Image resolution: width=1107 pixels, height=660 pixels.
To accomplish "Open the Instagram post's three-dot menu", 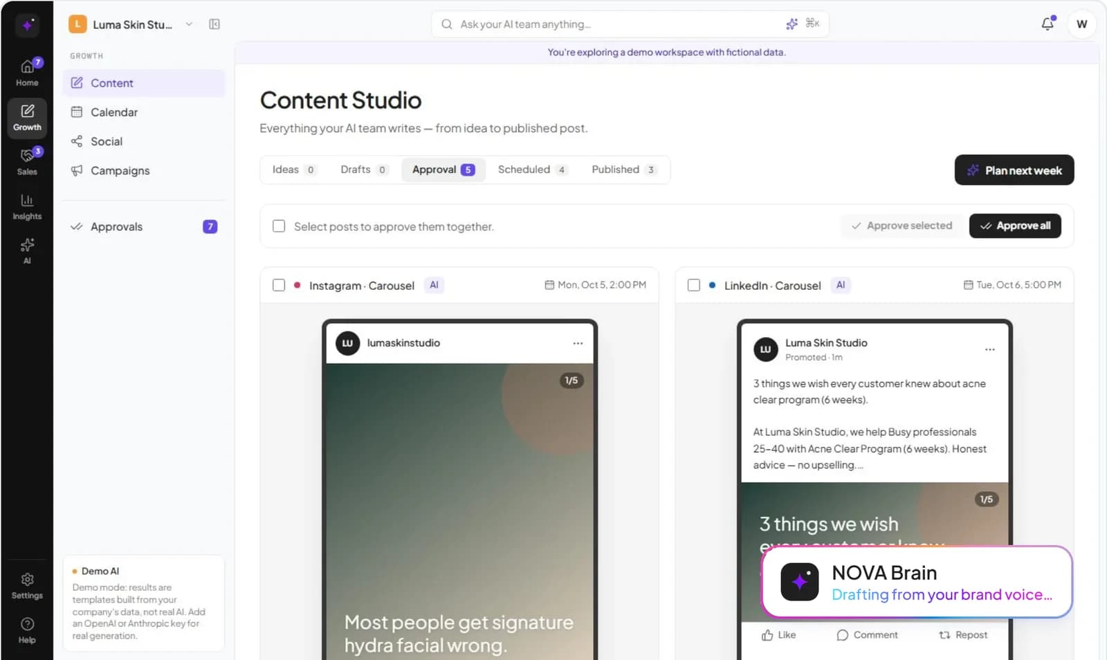I will 578,343.
